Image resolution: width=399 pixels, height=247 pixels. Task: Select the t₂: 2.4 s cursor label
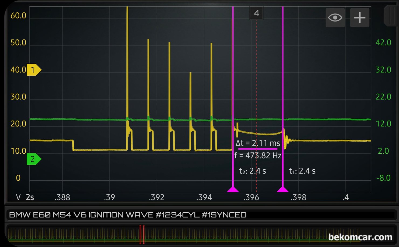click(x=252, y=171)
